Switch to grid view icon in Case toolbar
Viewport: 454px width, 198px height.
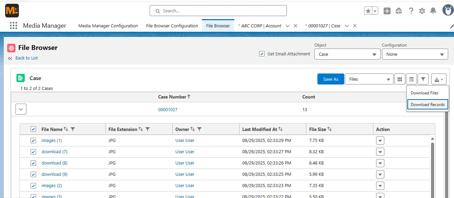[x=400, y=79]
